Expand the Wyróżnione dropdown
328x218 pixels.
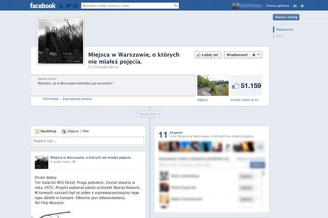(150, 114)
